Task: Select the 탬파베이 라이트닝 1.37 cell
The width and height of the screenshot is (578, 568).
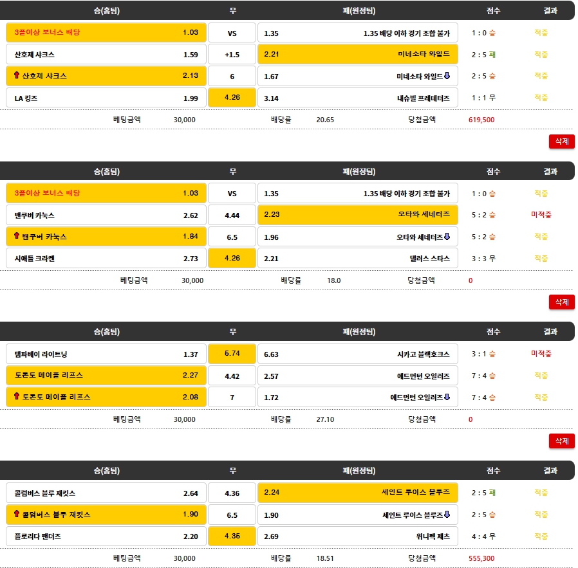Action: [x=106, y=354]
